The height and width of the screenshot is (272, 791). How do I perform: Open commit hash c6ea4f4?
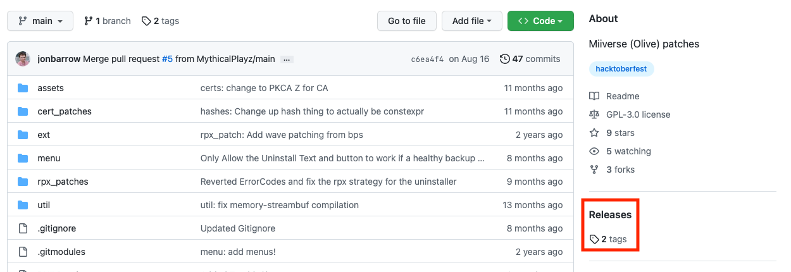click(x=427, y=59)
